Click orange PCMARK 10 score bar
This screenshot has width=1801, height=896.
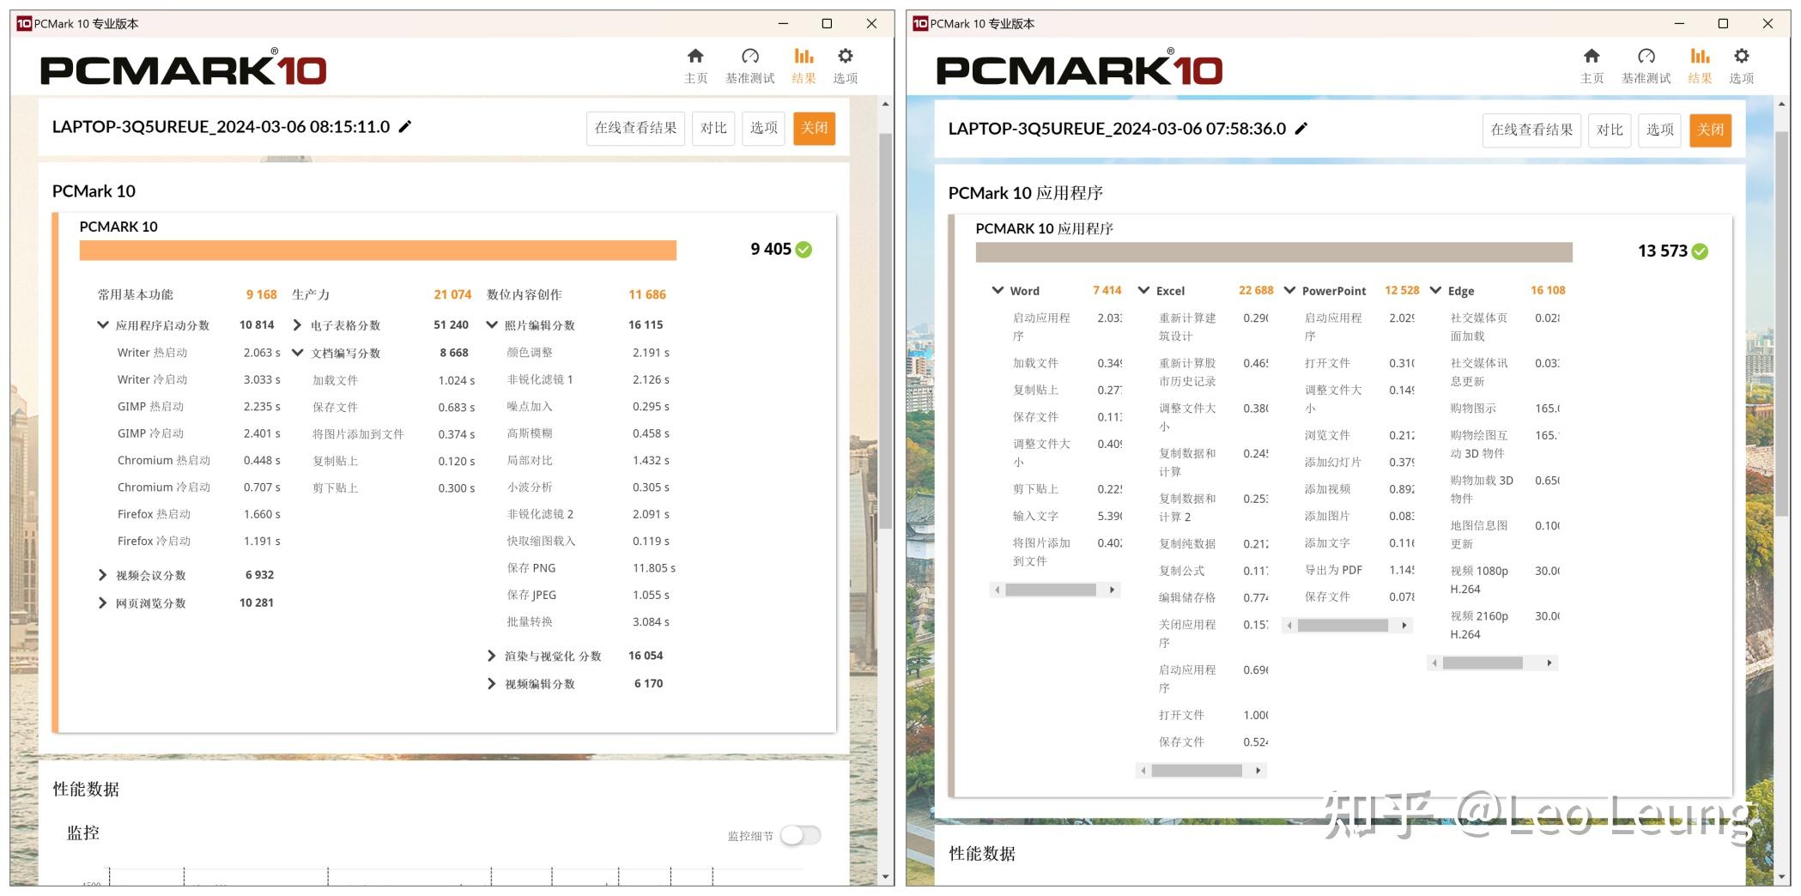[378, 250]
